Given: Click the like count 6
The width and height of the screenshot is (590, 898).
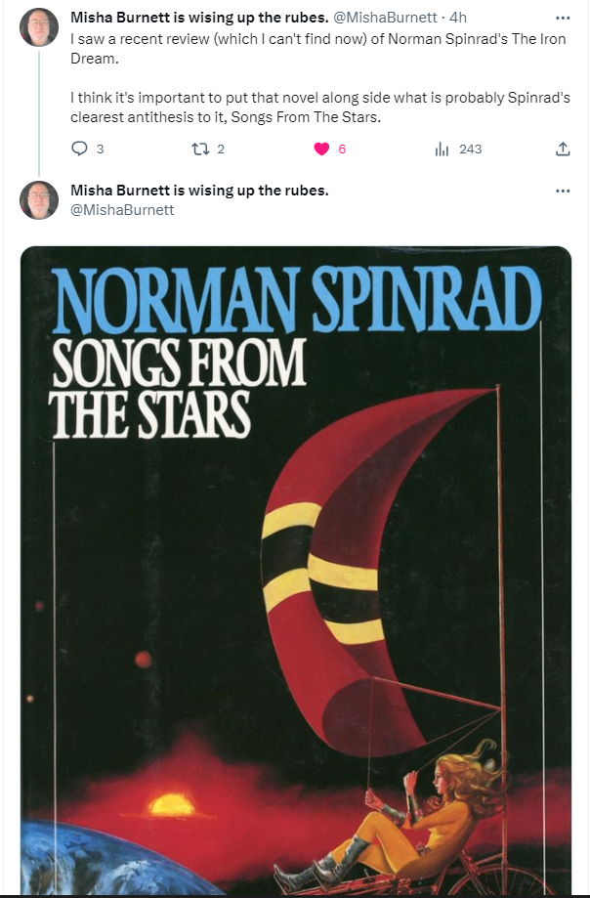Looking at the screenshot, I should (x=342, y=149).
